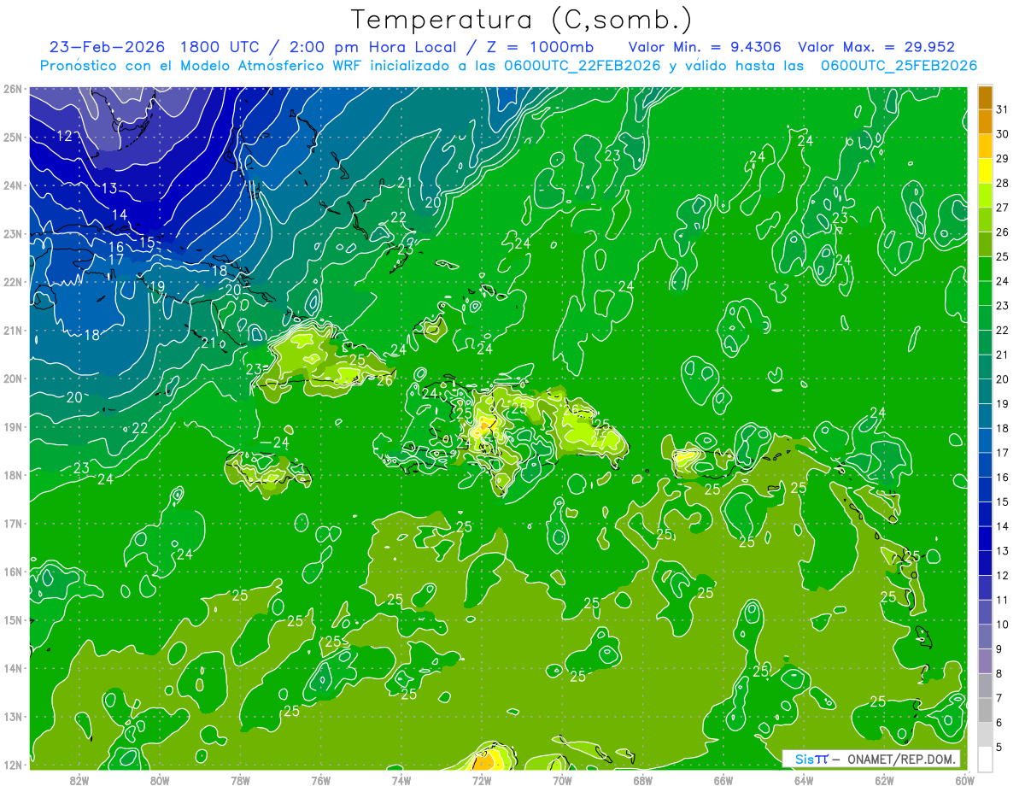
Task: Click the "68W" longitude axis label
Action: [x=642, y=780]
